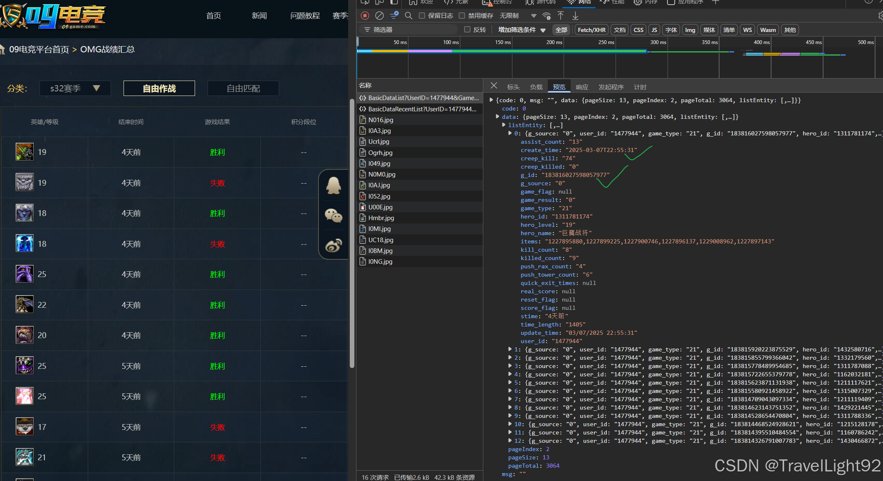Open the s32赛季 season dropdown
The image size is (883, 481).
click(x=75, y=88)
